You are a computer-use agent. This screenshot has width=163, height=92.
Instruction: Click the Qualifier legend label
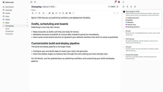click(130, 20)
